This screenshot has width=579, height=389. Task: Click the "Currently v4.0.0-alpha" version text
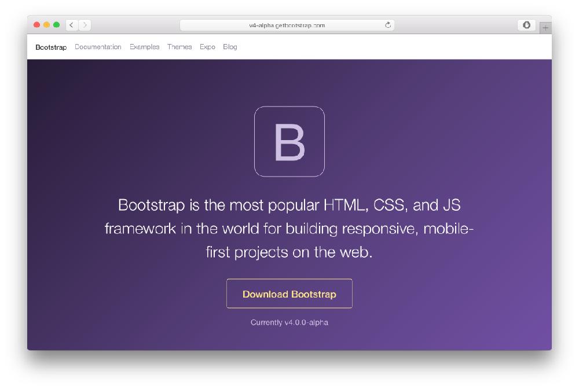(289, 323)
